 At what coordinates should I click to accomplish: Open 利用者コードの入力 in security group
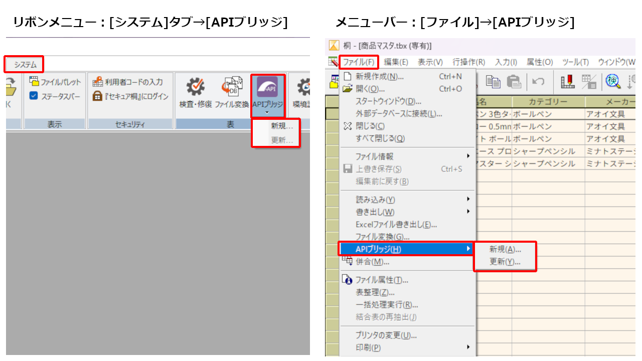coord(128,82)
